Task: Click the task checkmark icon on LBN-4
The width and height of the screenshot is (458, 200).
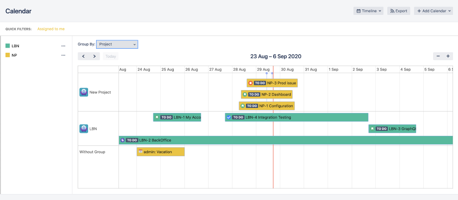Action: [229, 117]
